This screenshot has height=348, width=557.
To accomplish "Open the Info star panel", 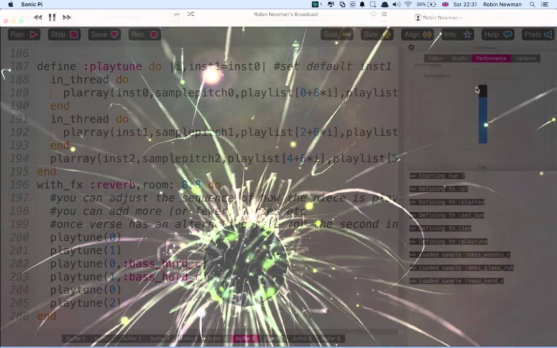I will pyautogui.click(x=457, y=34).
